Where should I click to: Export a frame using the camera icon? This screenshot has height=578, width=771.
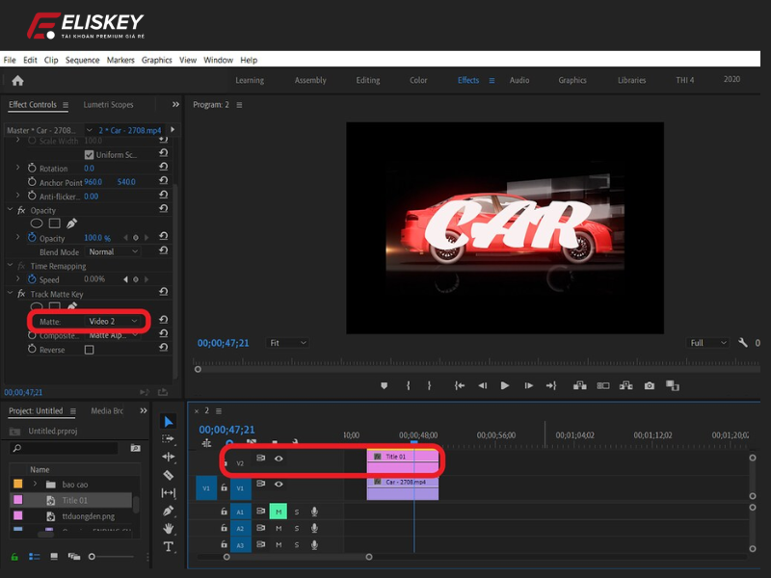pos(648,384)
